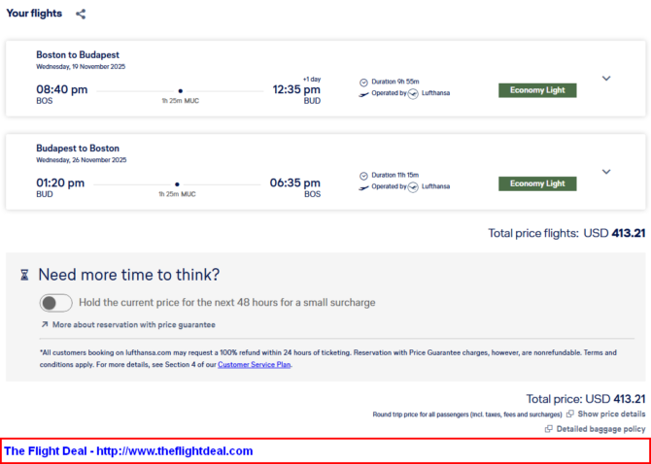Click the Boston to Budapest heading
This screenshot has height=464, width=651.
click(78, 54)
